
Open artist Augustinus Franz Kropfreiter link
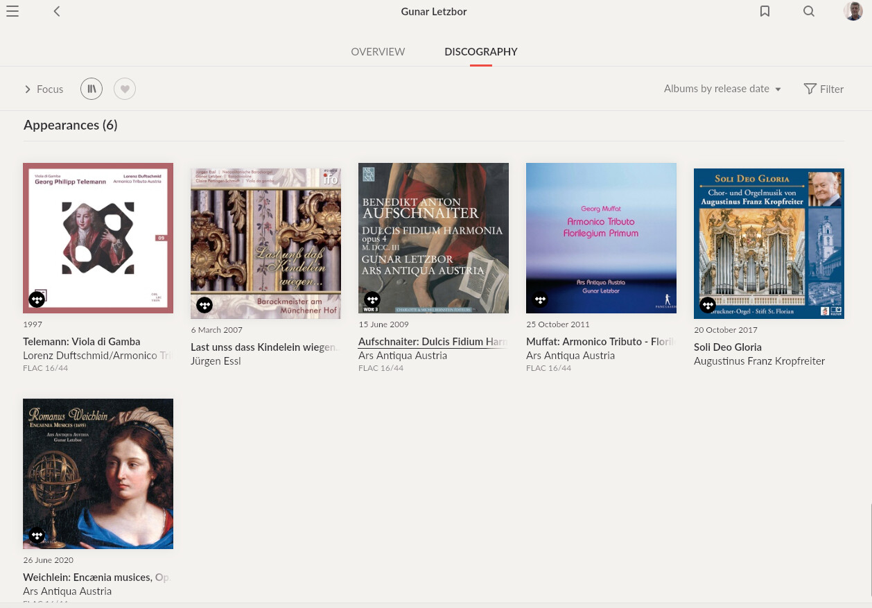click(760, 361)
